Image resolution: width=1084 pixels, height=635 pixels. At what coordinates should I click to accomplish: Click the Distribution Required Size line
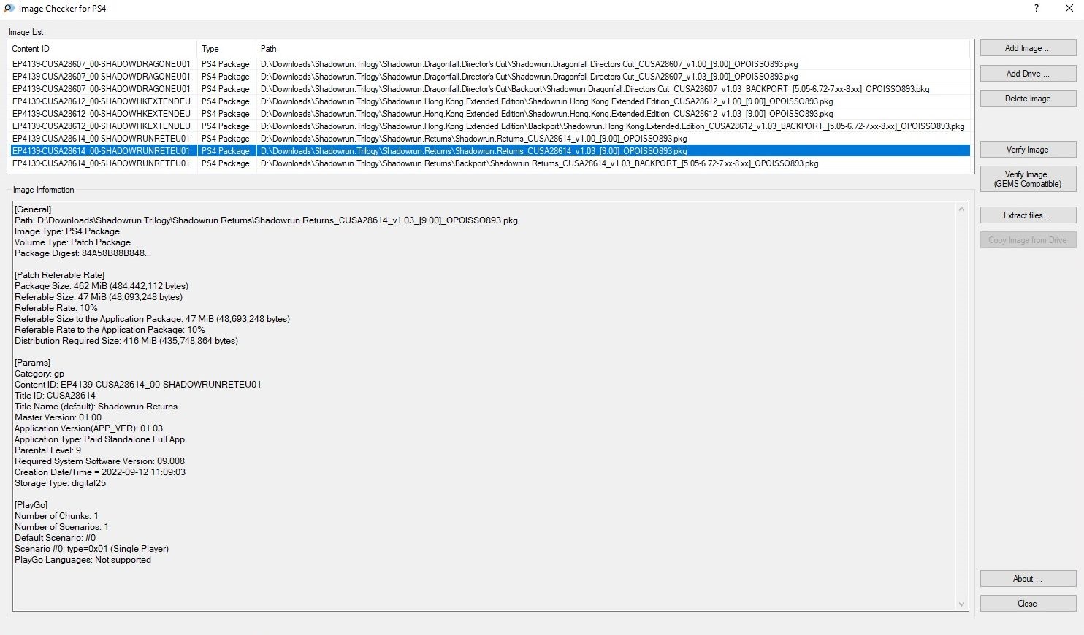[126, 341]
